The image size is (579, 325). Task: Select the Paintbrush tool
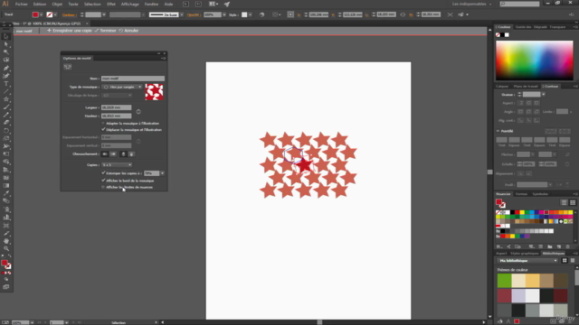tap(6, 107)
